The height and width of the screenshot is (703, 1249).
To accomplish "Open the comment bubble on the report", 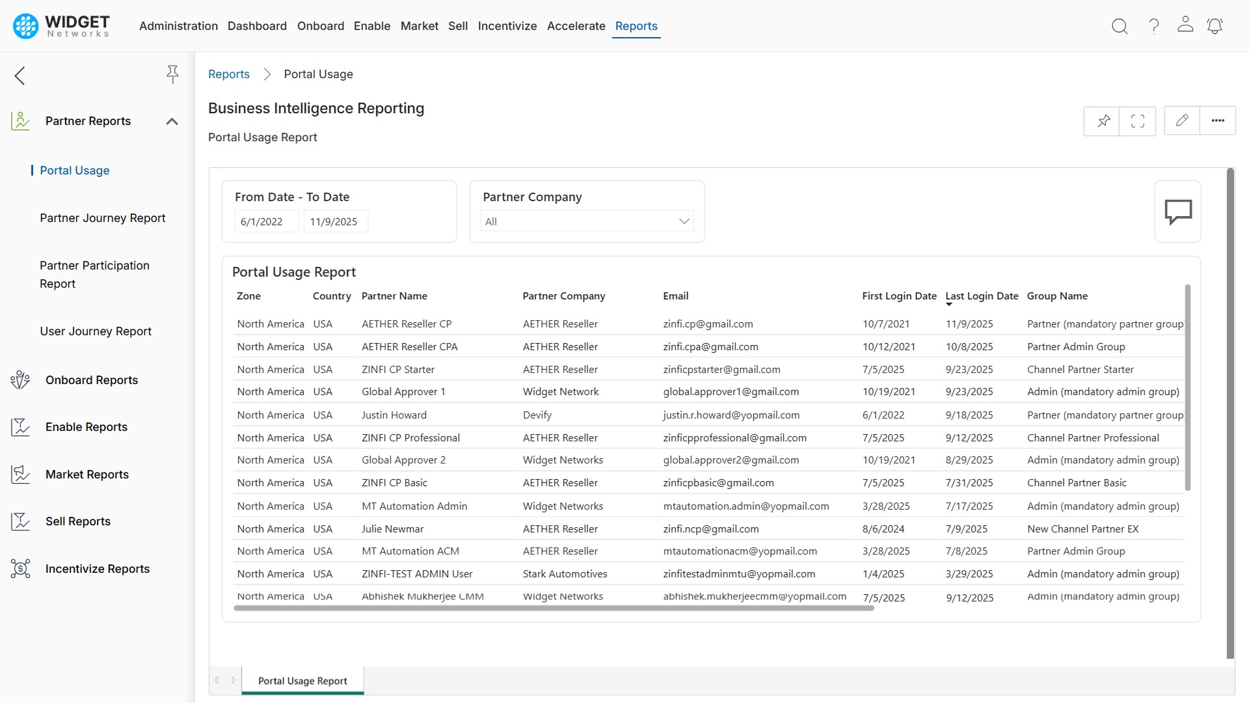I will (1178, 211).
